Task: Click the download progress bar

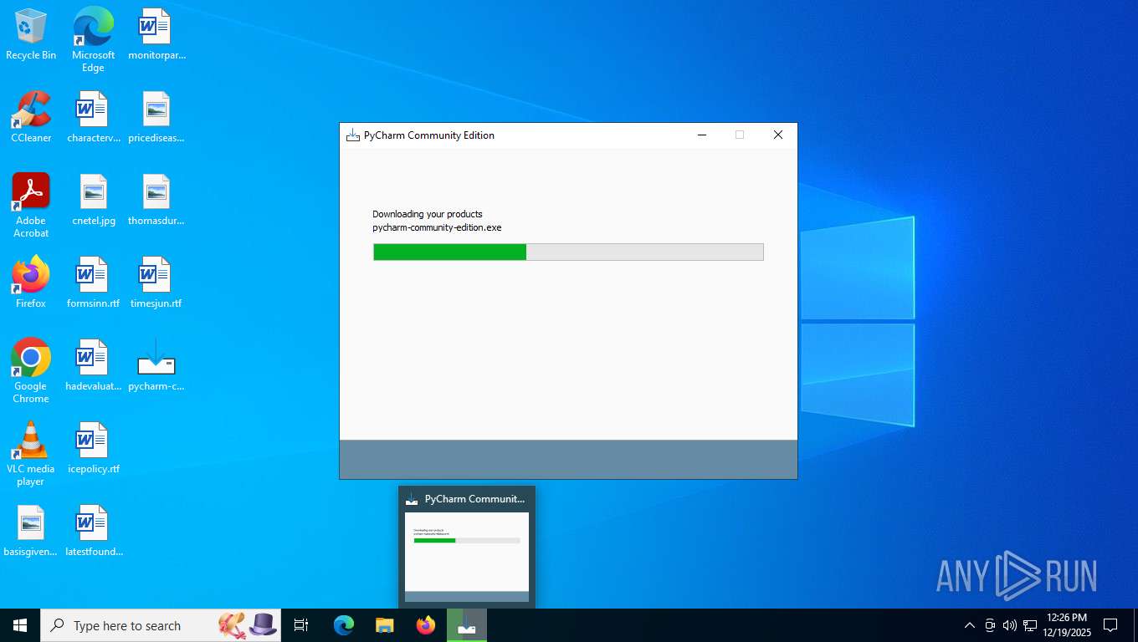Action: point(568,252)
